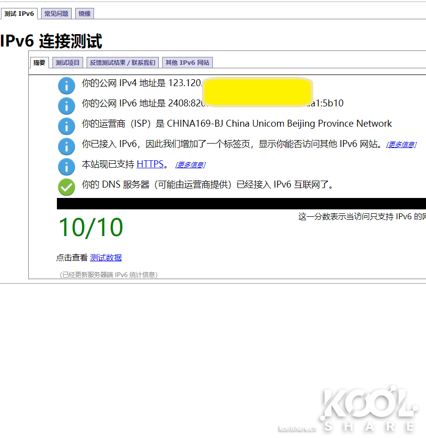
Task: Select the 测试 IPv6 tab
Action: pos(19,13)
